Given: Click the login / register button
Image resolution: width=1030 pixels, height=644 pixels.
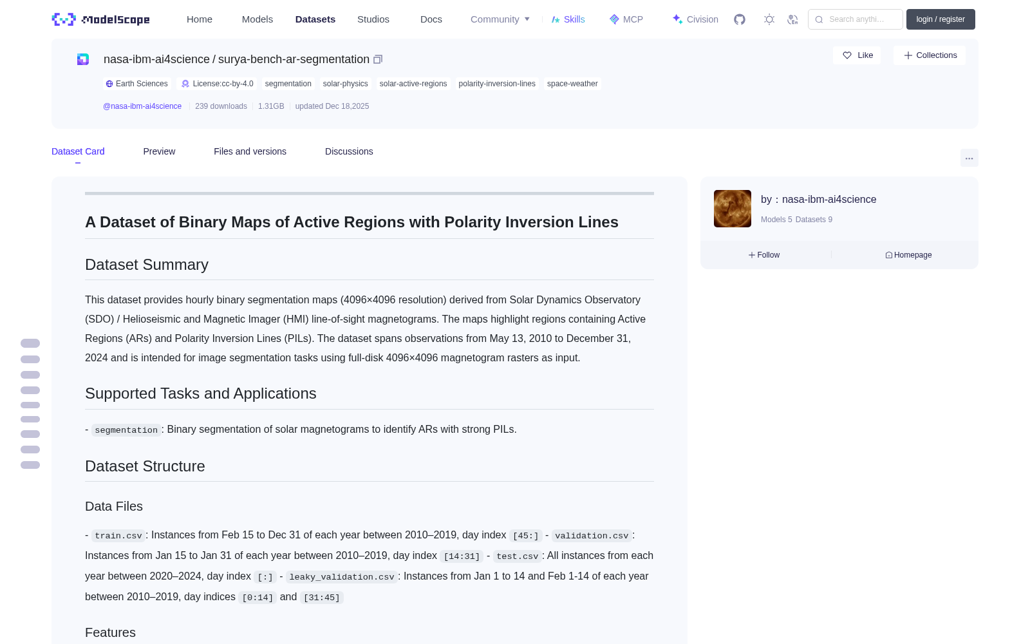Looking at the screenshot, I should 941,19.
